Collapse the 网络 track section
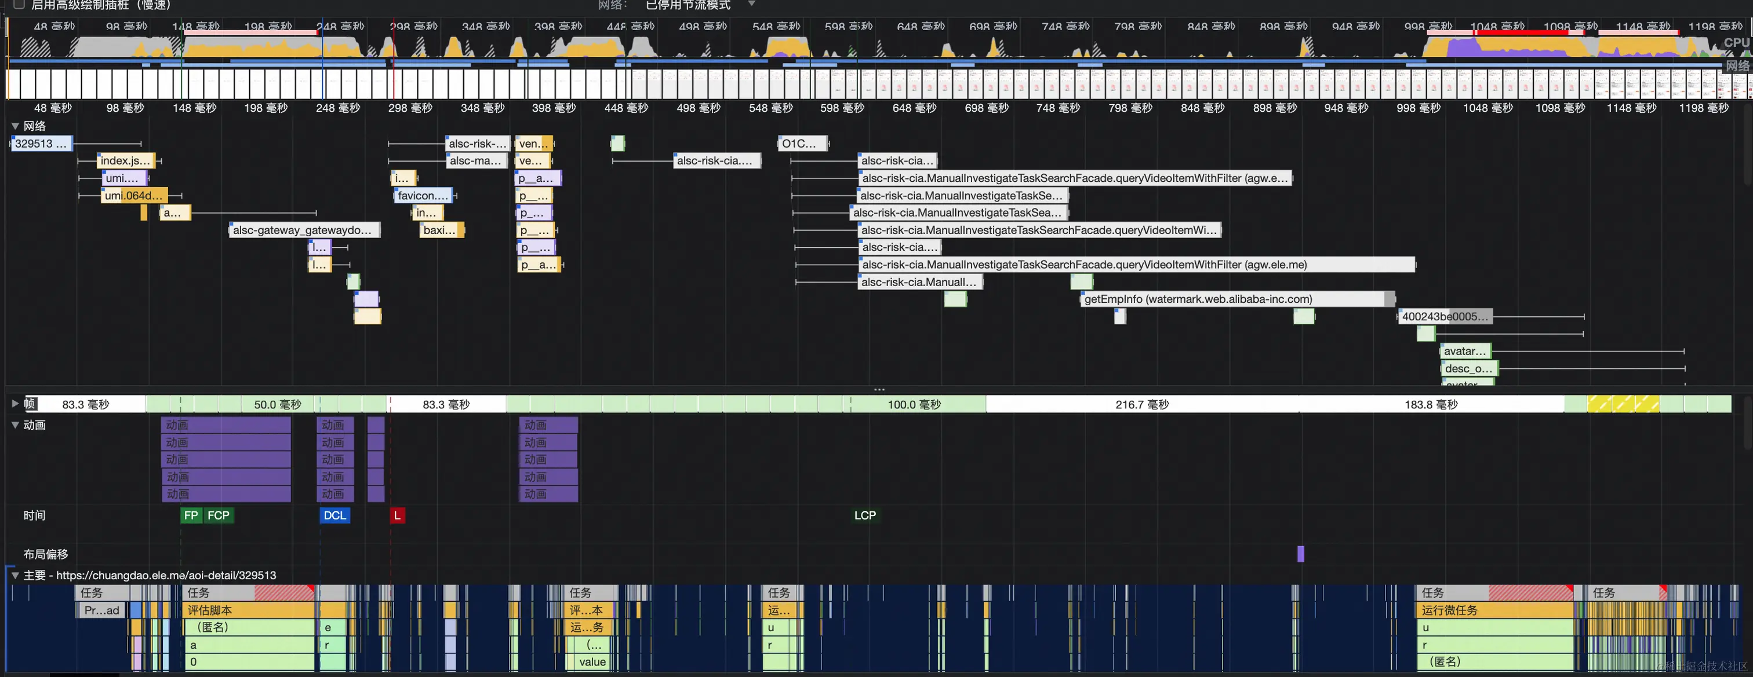Viewport: 1753px width, 677px height. [x=15, y=126]
